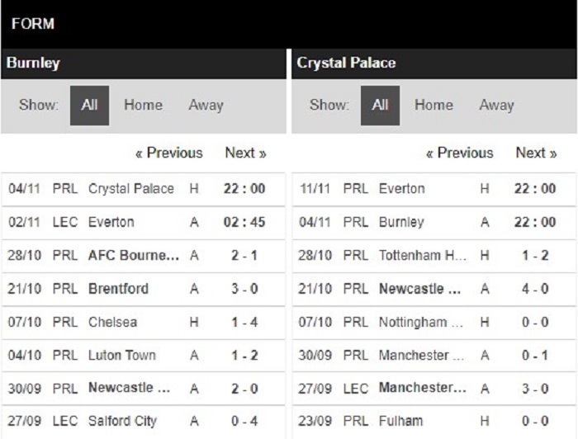Select Crystal Palace's Away filter tab
Image resolution: width=578 pixels, height=439 pixels.
coord(496,106)
